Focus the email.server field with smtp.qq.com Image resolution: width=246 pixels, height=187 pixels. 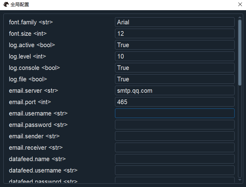pyautogui.click(x=174, y=91)
